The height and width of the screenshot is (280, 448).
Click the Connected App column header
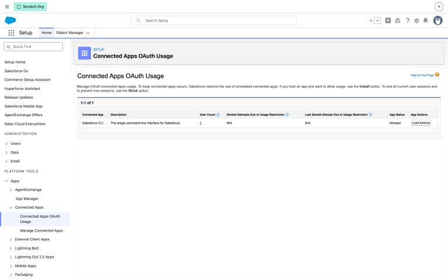coord(93,114)
